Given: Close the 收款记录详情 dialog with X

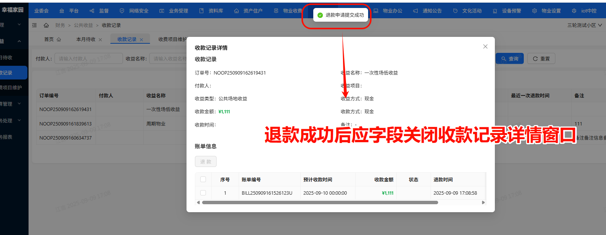Looking at the screenshot, I should point(485,46).
